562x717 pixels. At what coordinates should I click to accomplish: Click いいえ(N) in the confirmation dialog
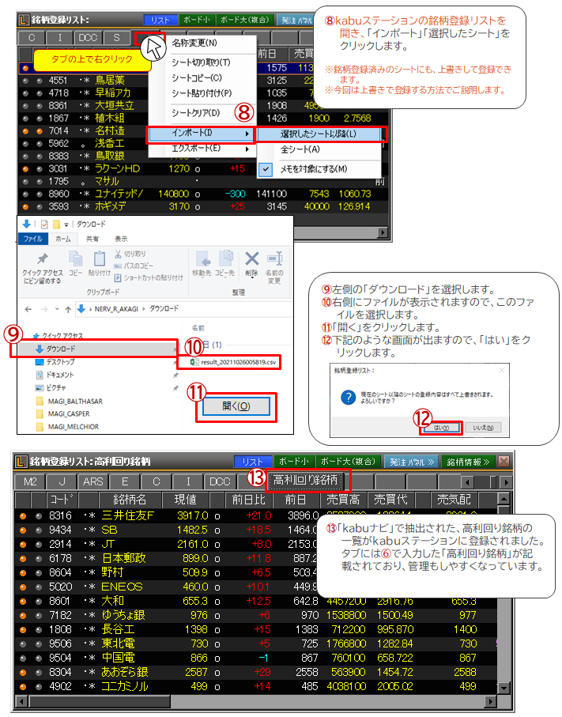[483, 428]
